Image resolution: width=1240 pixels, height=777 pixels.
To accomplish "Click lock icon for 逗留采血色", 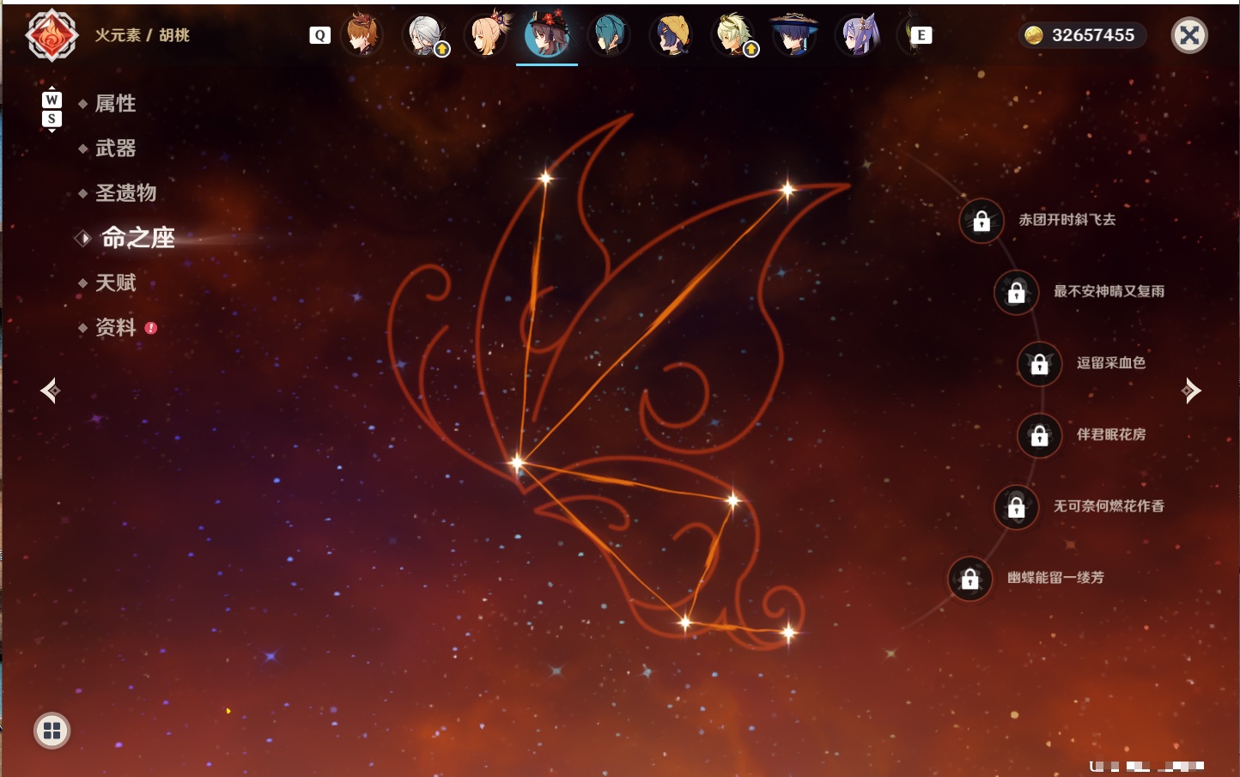I will point(1039,364).
